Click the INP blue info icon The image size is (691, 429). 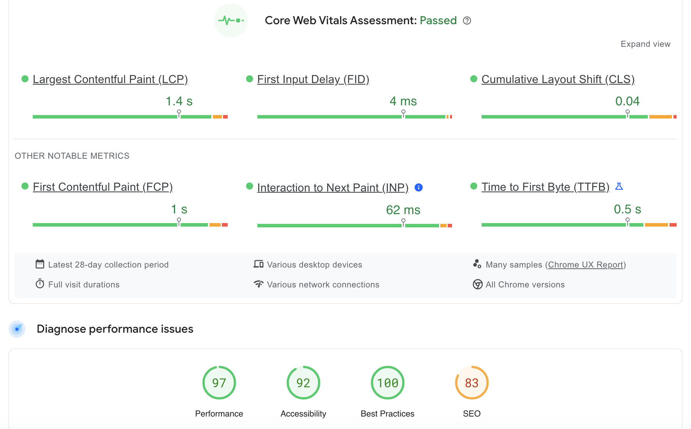418,188
